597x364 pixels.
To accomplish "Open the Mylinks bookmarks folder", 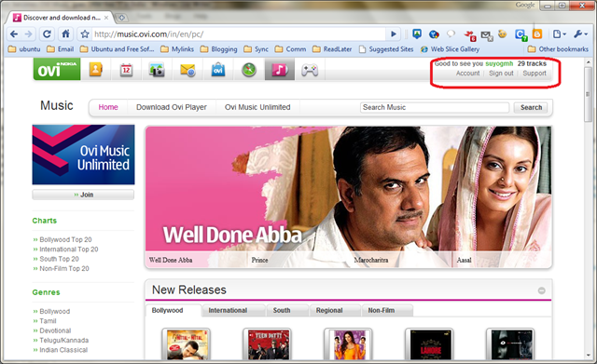I will coord(177,49).
